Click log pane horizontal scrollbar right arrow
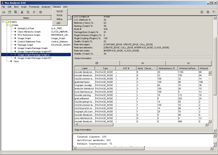The width and height of the screenshot is (218, 155). (x=211, y=148)
